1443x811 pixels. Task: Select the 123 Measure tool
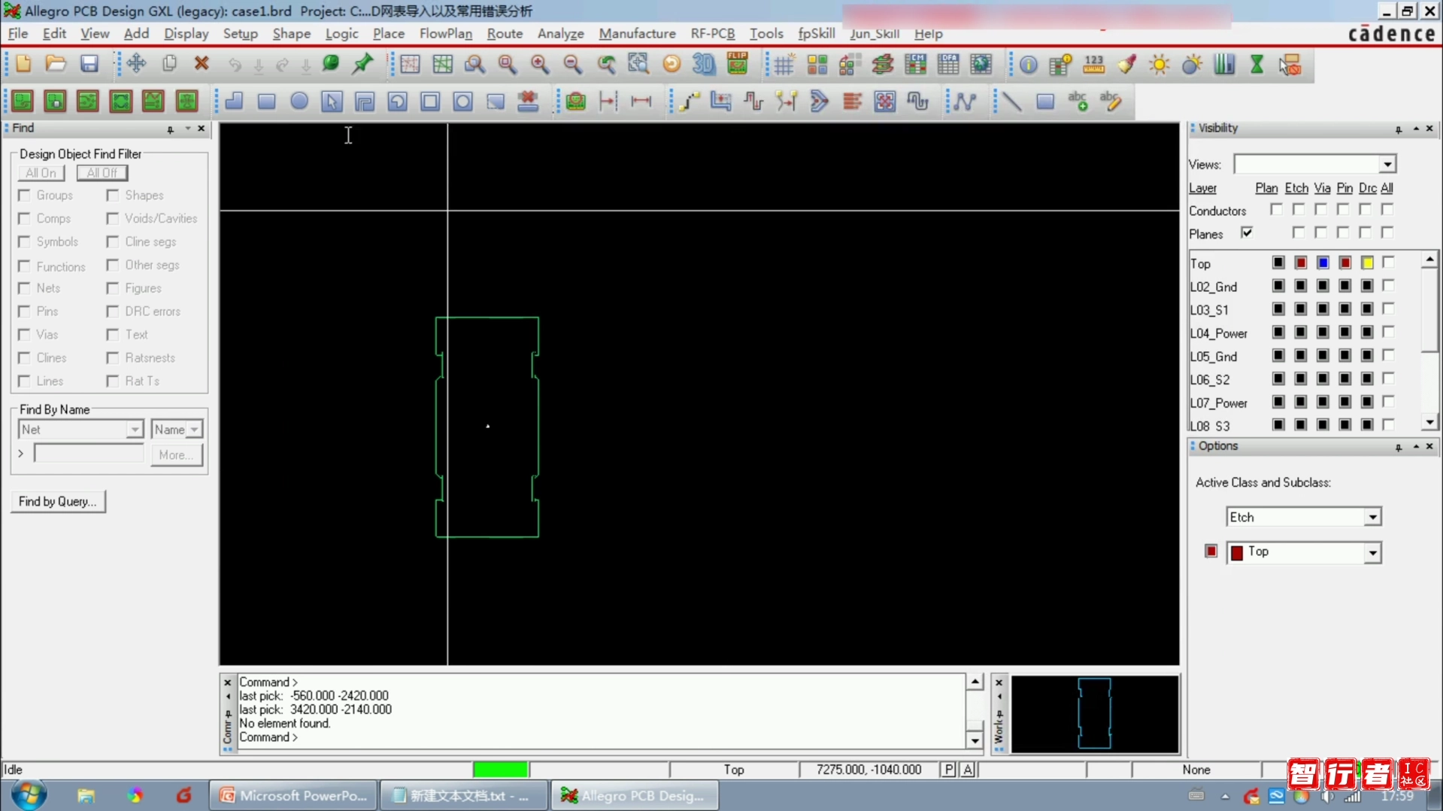1093,65
